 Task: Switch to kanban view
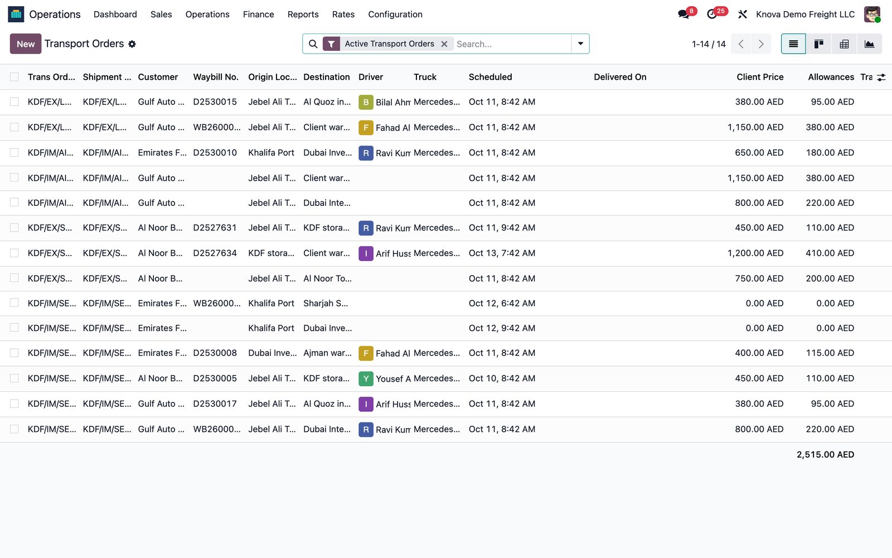tap(819, 44)
